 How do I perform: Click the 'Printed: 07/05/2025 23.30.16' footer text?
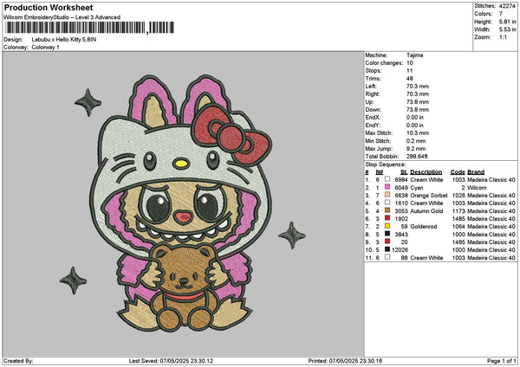click(x=345, y=361)
